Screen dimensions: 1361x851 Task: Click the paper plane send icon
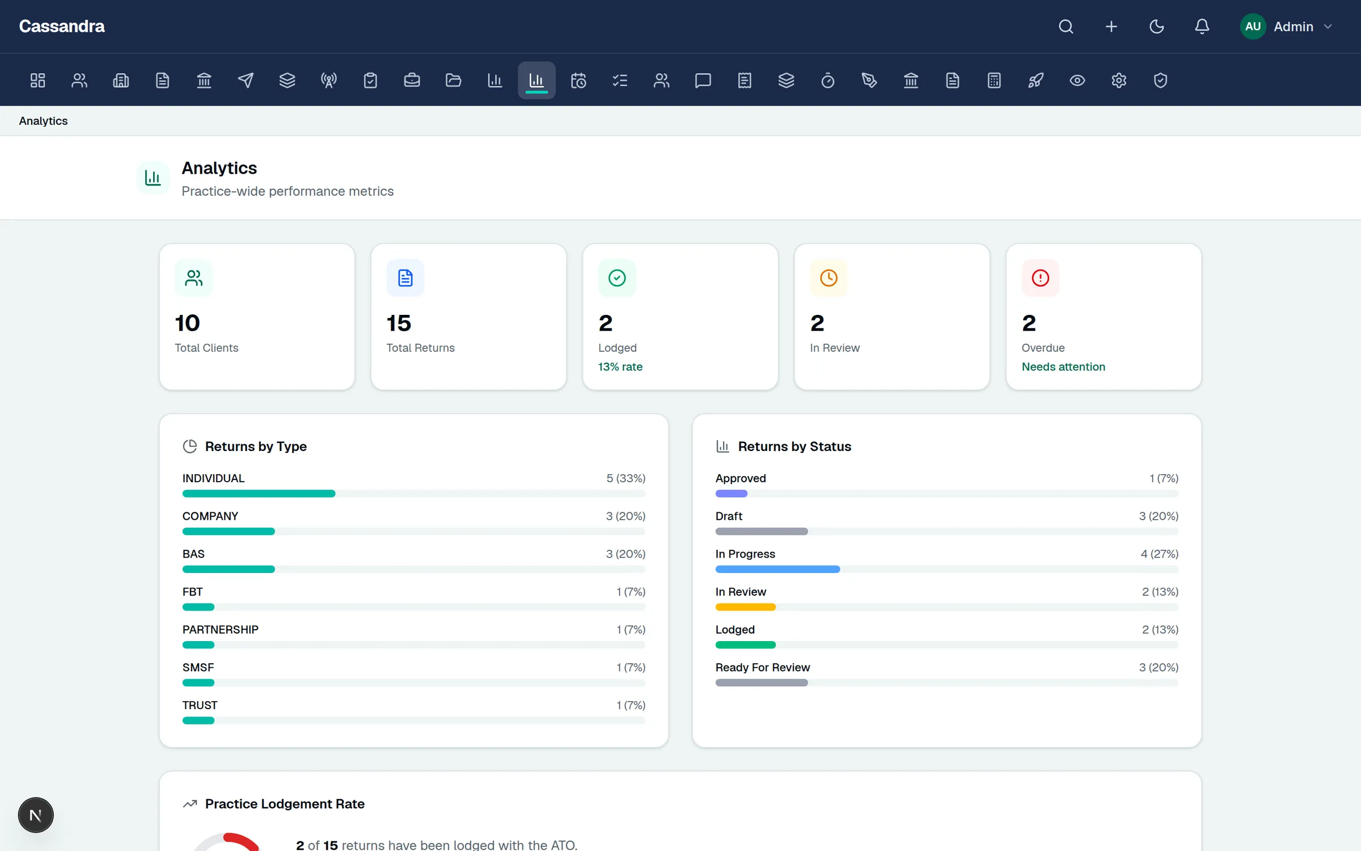tap(246, 81)
